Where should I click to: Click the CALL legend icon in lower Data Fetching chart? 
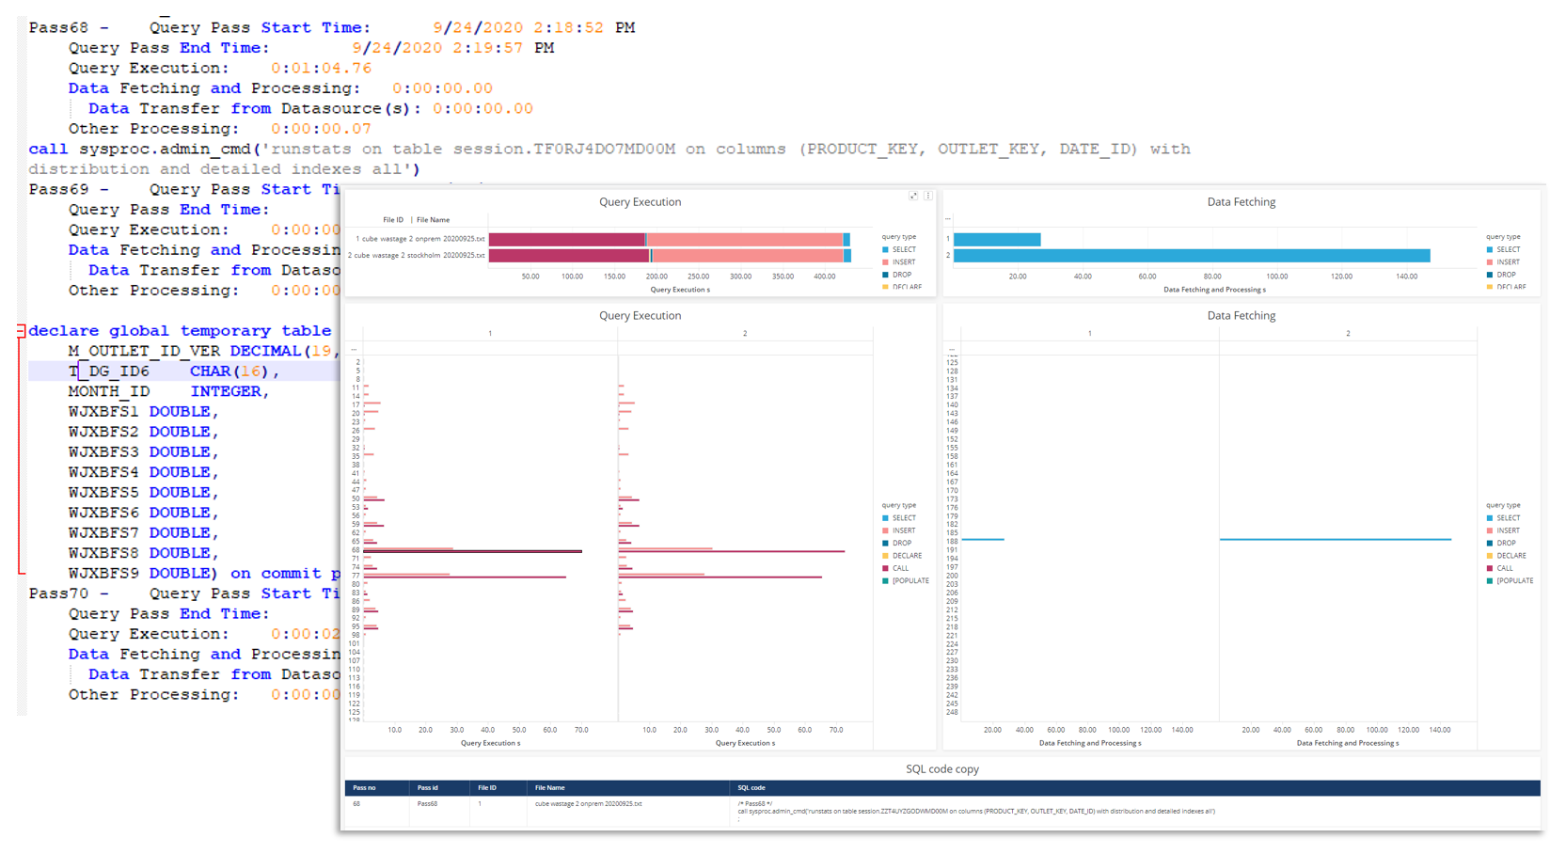click(x=1490, y=568)
